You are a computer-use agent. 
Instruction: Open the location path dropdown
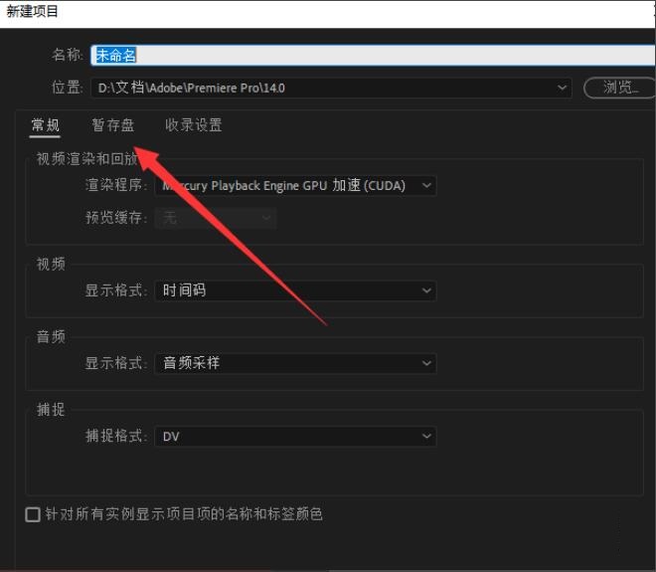(x=331, y=88)
